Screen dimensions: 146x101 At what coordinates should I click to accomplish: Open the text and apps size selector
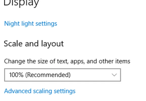[x=63, y=75]
